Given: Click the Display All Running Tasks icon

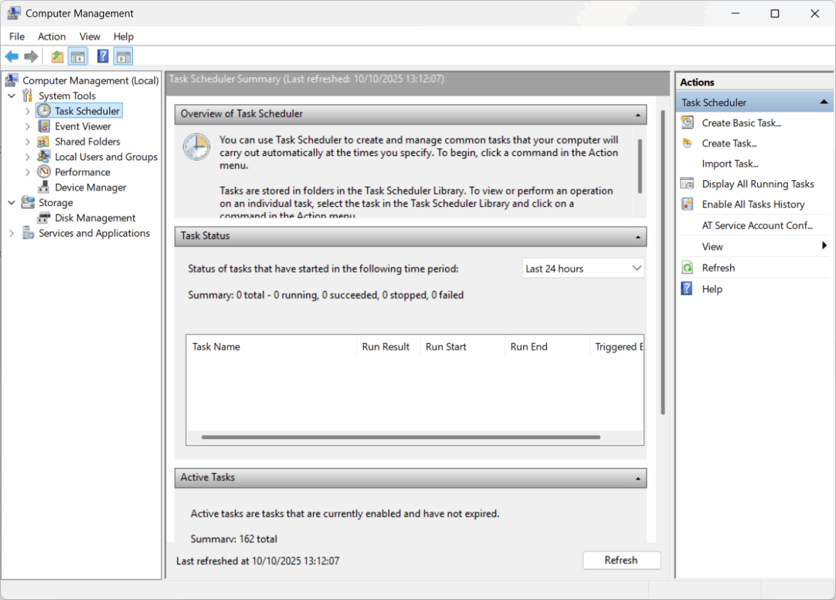Looking at the screenshot, I should point(686,184).
